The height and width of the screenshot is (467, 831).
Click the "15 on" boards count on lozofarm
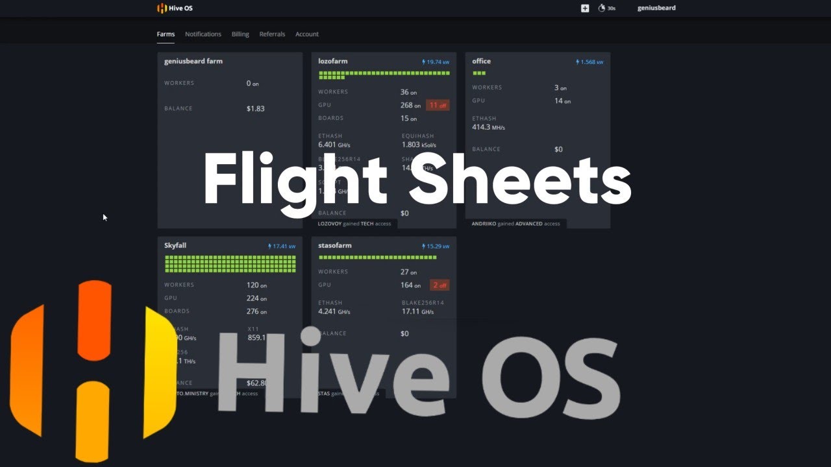(x=409, y=119)
